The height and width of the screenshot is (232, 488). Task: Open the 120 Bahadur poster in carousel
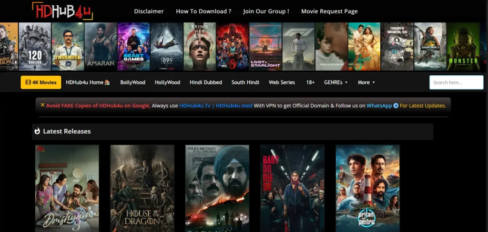(x=35, y=46)
